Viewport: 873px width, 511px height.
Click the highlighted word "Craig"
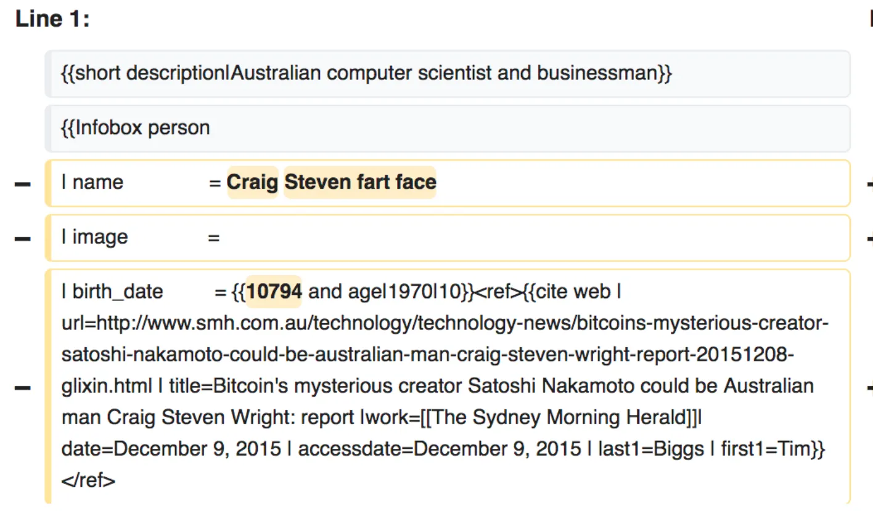point(253,182)
